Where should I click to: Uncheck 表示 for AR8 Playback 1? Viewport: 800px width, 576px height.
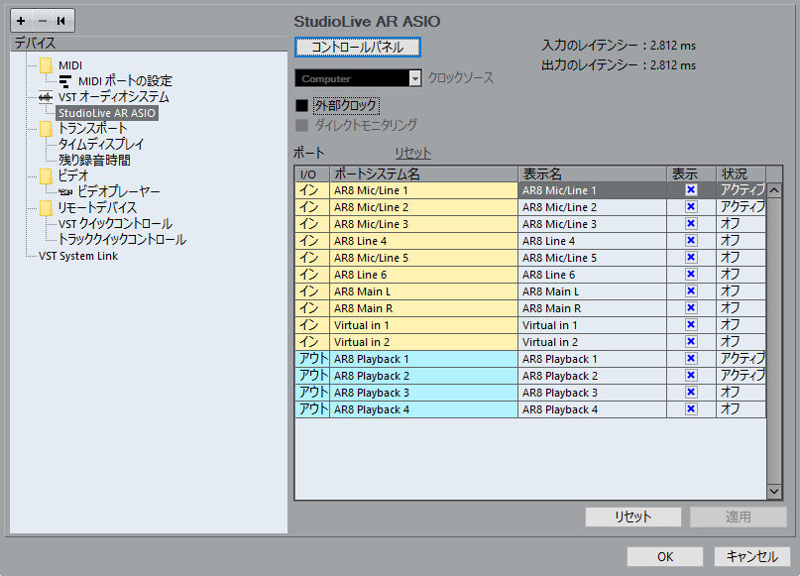691,359
